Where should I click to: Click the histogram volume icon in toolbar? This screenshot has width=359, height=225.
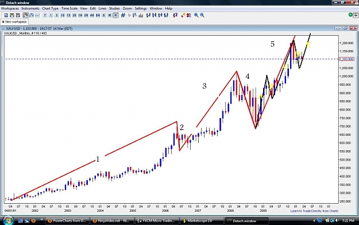pos(141,16)
